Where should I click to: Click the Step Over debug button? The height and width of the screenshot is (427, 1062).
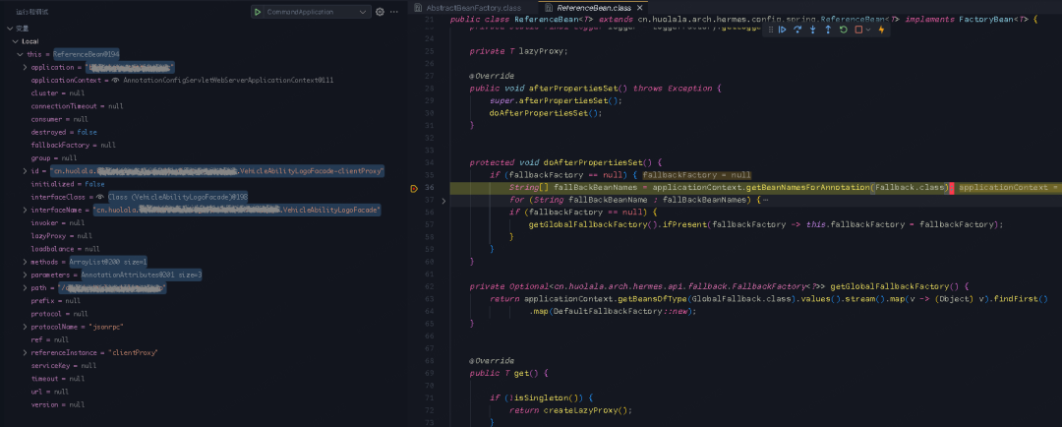[x=797, y=30]
